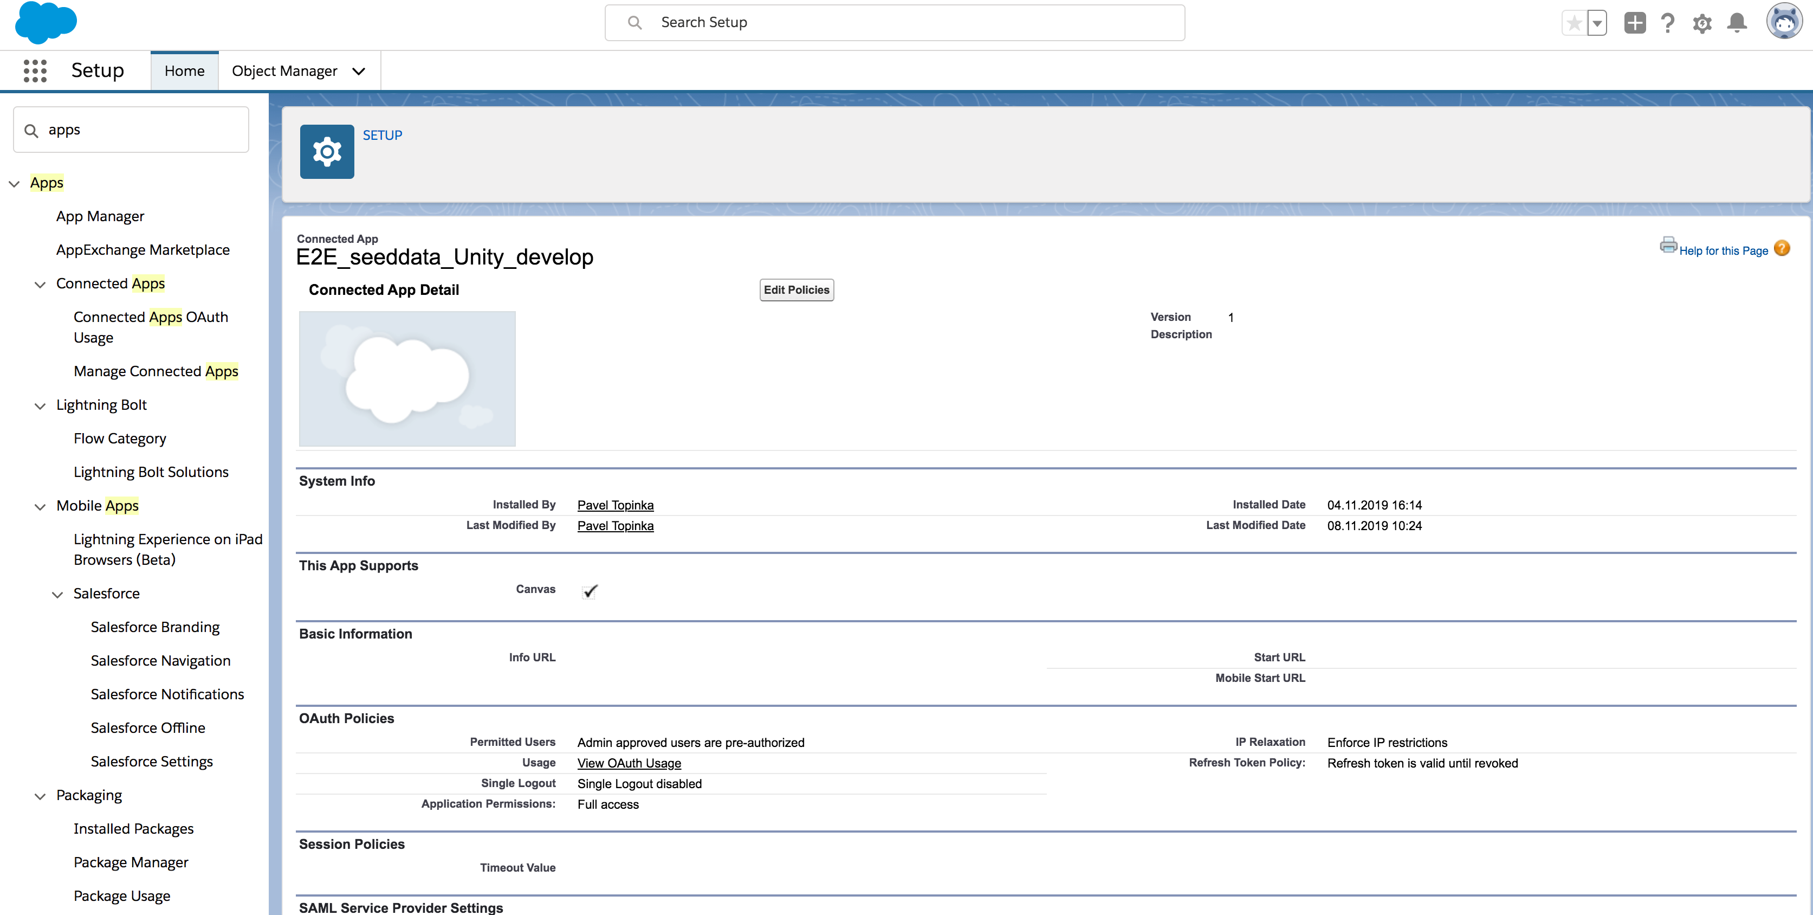Collapse the Packaging section
The image size is (1813, 915).
click(40, 796)
